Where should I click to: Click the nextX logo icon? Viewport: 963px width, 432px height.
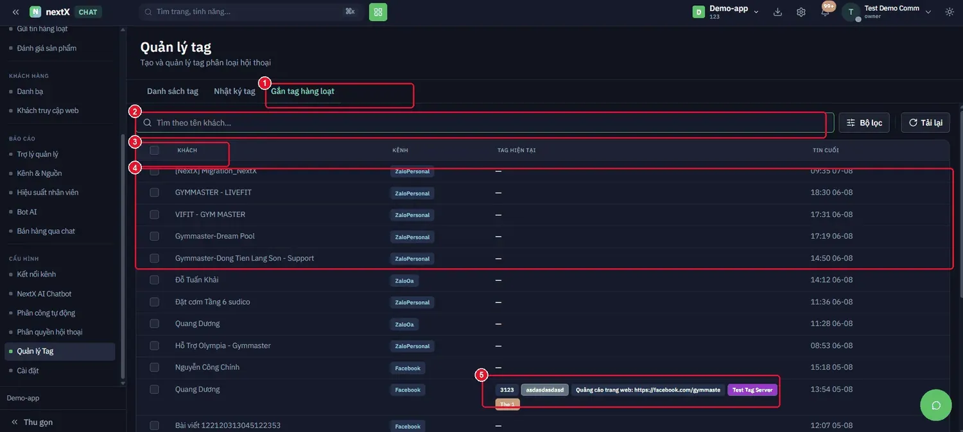click(x=35, y=12)
